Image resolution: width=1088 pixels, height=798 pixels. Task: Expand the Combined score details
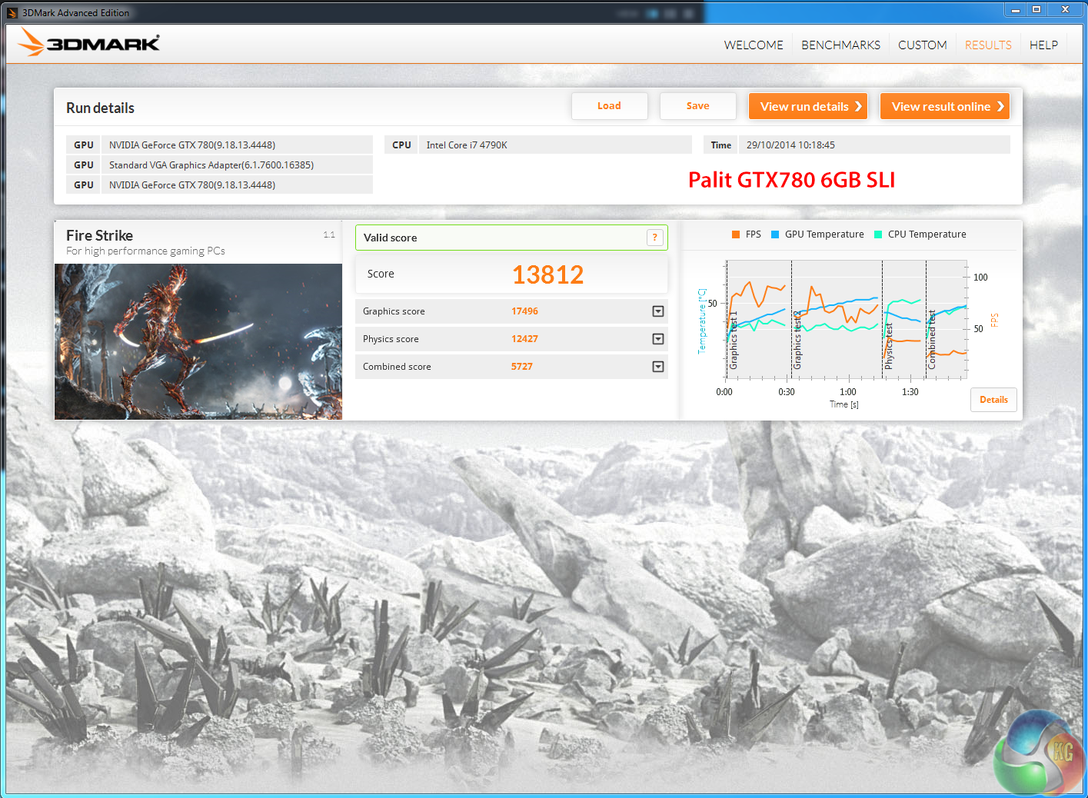[x=658, y=367]
